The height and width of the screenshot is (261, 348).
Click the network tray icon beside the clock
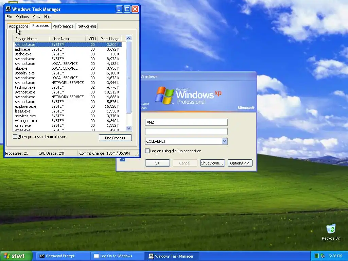coord(323,256)
